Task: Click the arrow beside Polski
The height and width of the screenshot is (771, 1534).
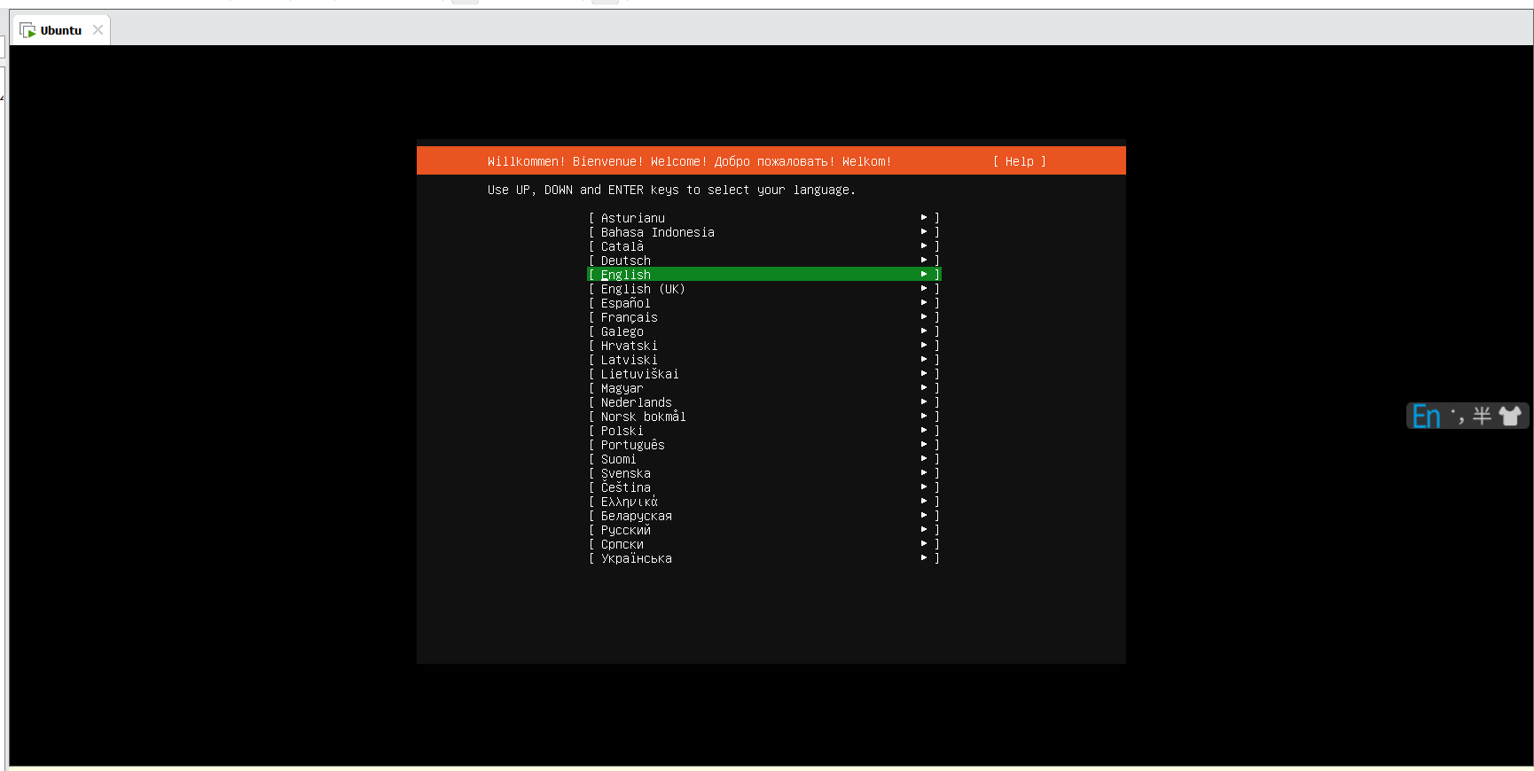Action: click(x=924, y=430)
